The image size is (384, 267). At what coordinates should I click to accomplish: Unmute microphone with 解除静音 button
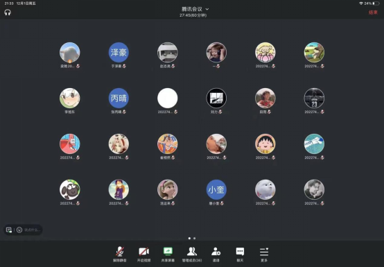[119, 254]
